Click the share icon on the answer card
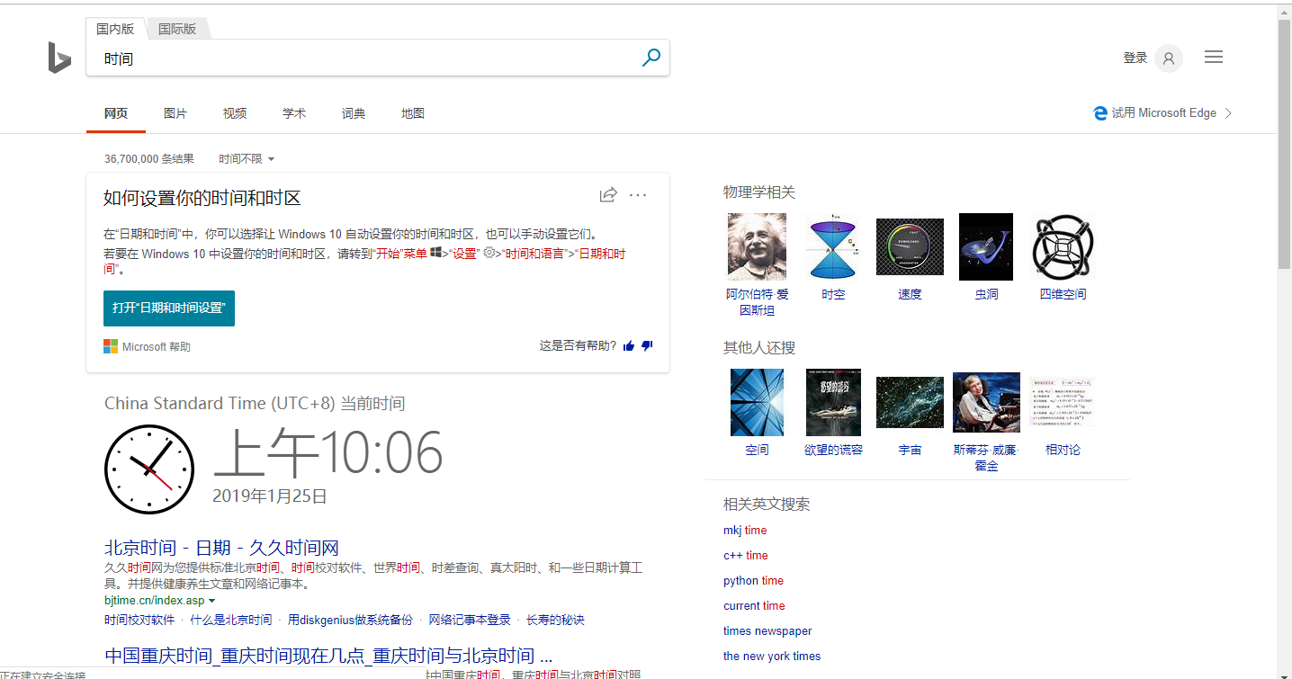Viewport: 1292px width, 679px height. point(608,194)
